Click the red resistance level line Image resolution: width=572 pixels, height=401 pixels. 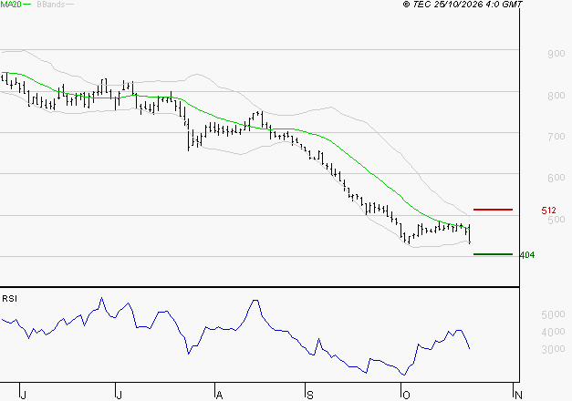point(493,210)
